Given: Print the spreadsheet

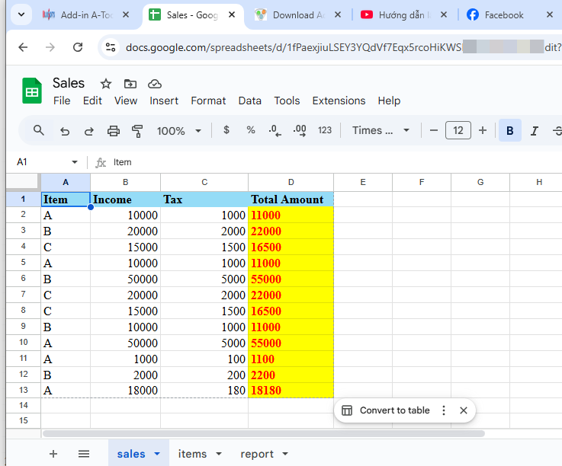Looking at the screenshot, I should tap(114, 131).
